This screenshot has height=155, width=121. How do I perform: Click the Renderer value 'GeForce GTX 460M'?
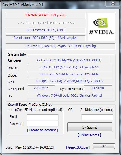click(69, 60)
